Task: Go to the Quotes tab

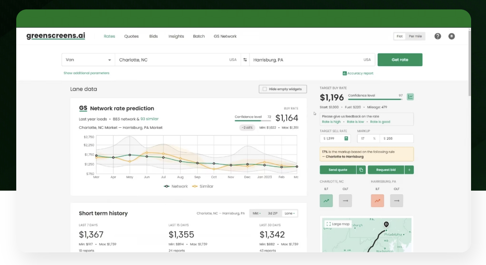Action: click(131, 36)
